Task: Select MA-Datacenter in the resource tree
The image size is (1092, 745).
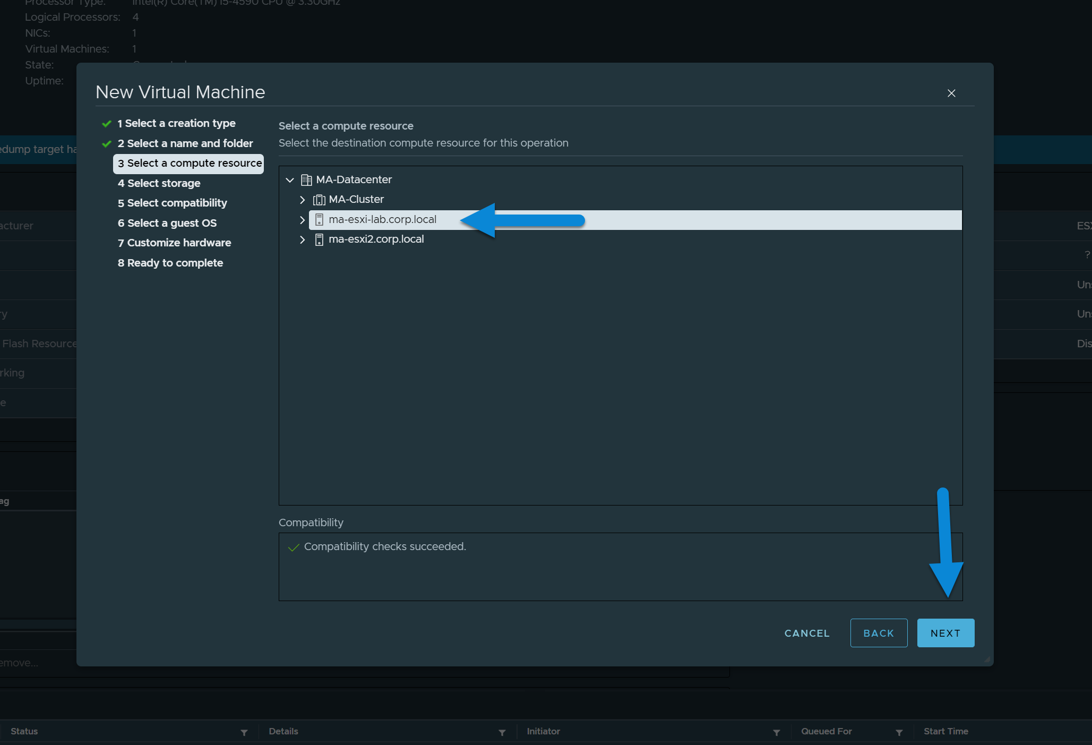Action: [x=354, y=179]
